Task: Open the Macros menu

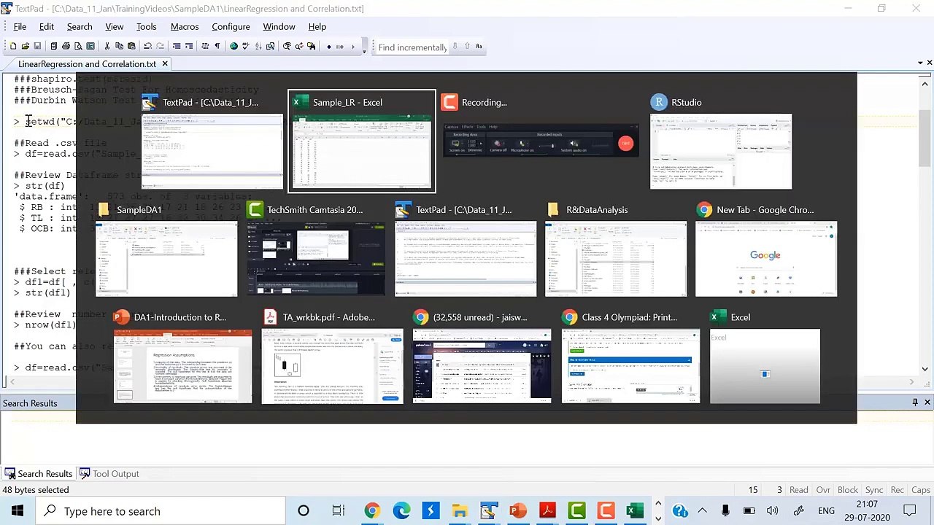Action: 184,27
